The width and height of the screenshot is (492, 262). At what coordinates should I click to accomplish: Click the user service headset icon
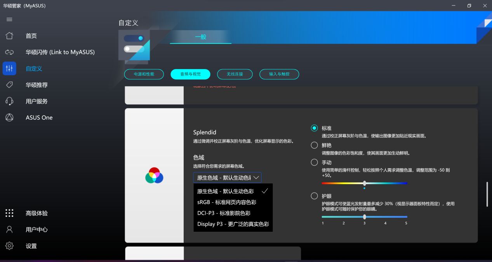[x=9, y=101]
